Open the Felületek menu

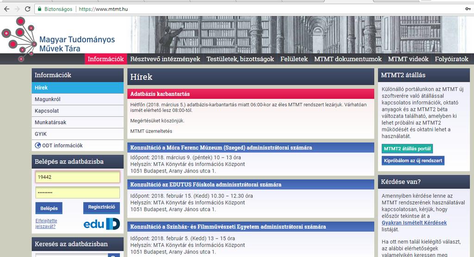click(x=294, y=59)
